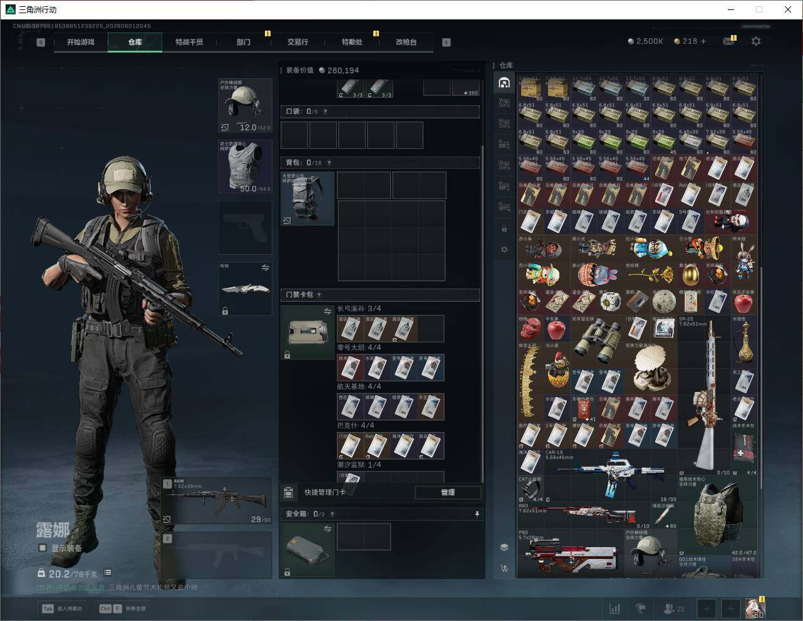
Task: Open warehouse sidebar gear settings
Action: pos(504,249)
